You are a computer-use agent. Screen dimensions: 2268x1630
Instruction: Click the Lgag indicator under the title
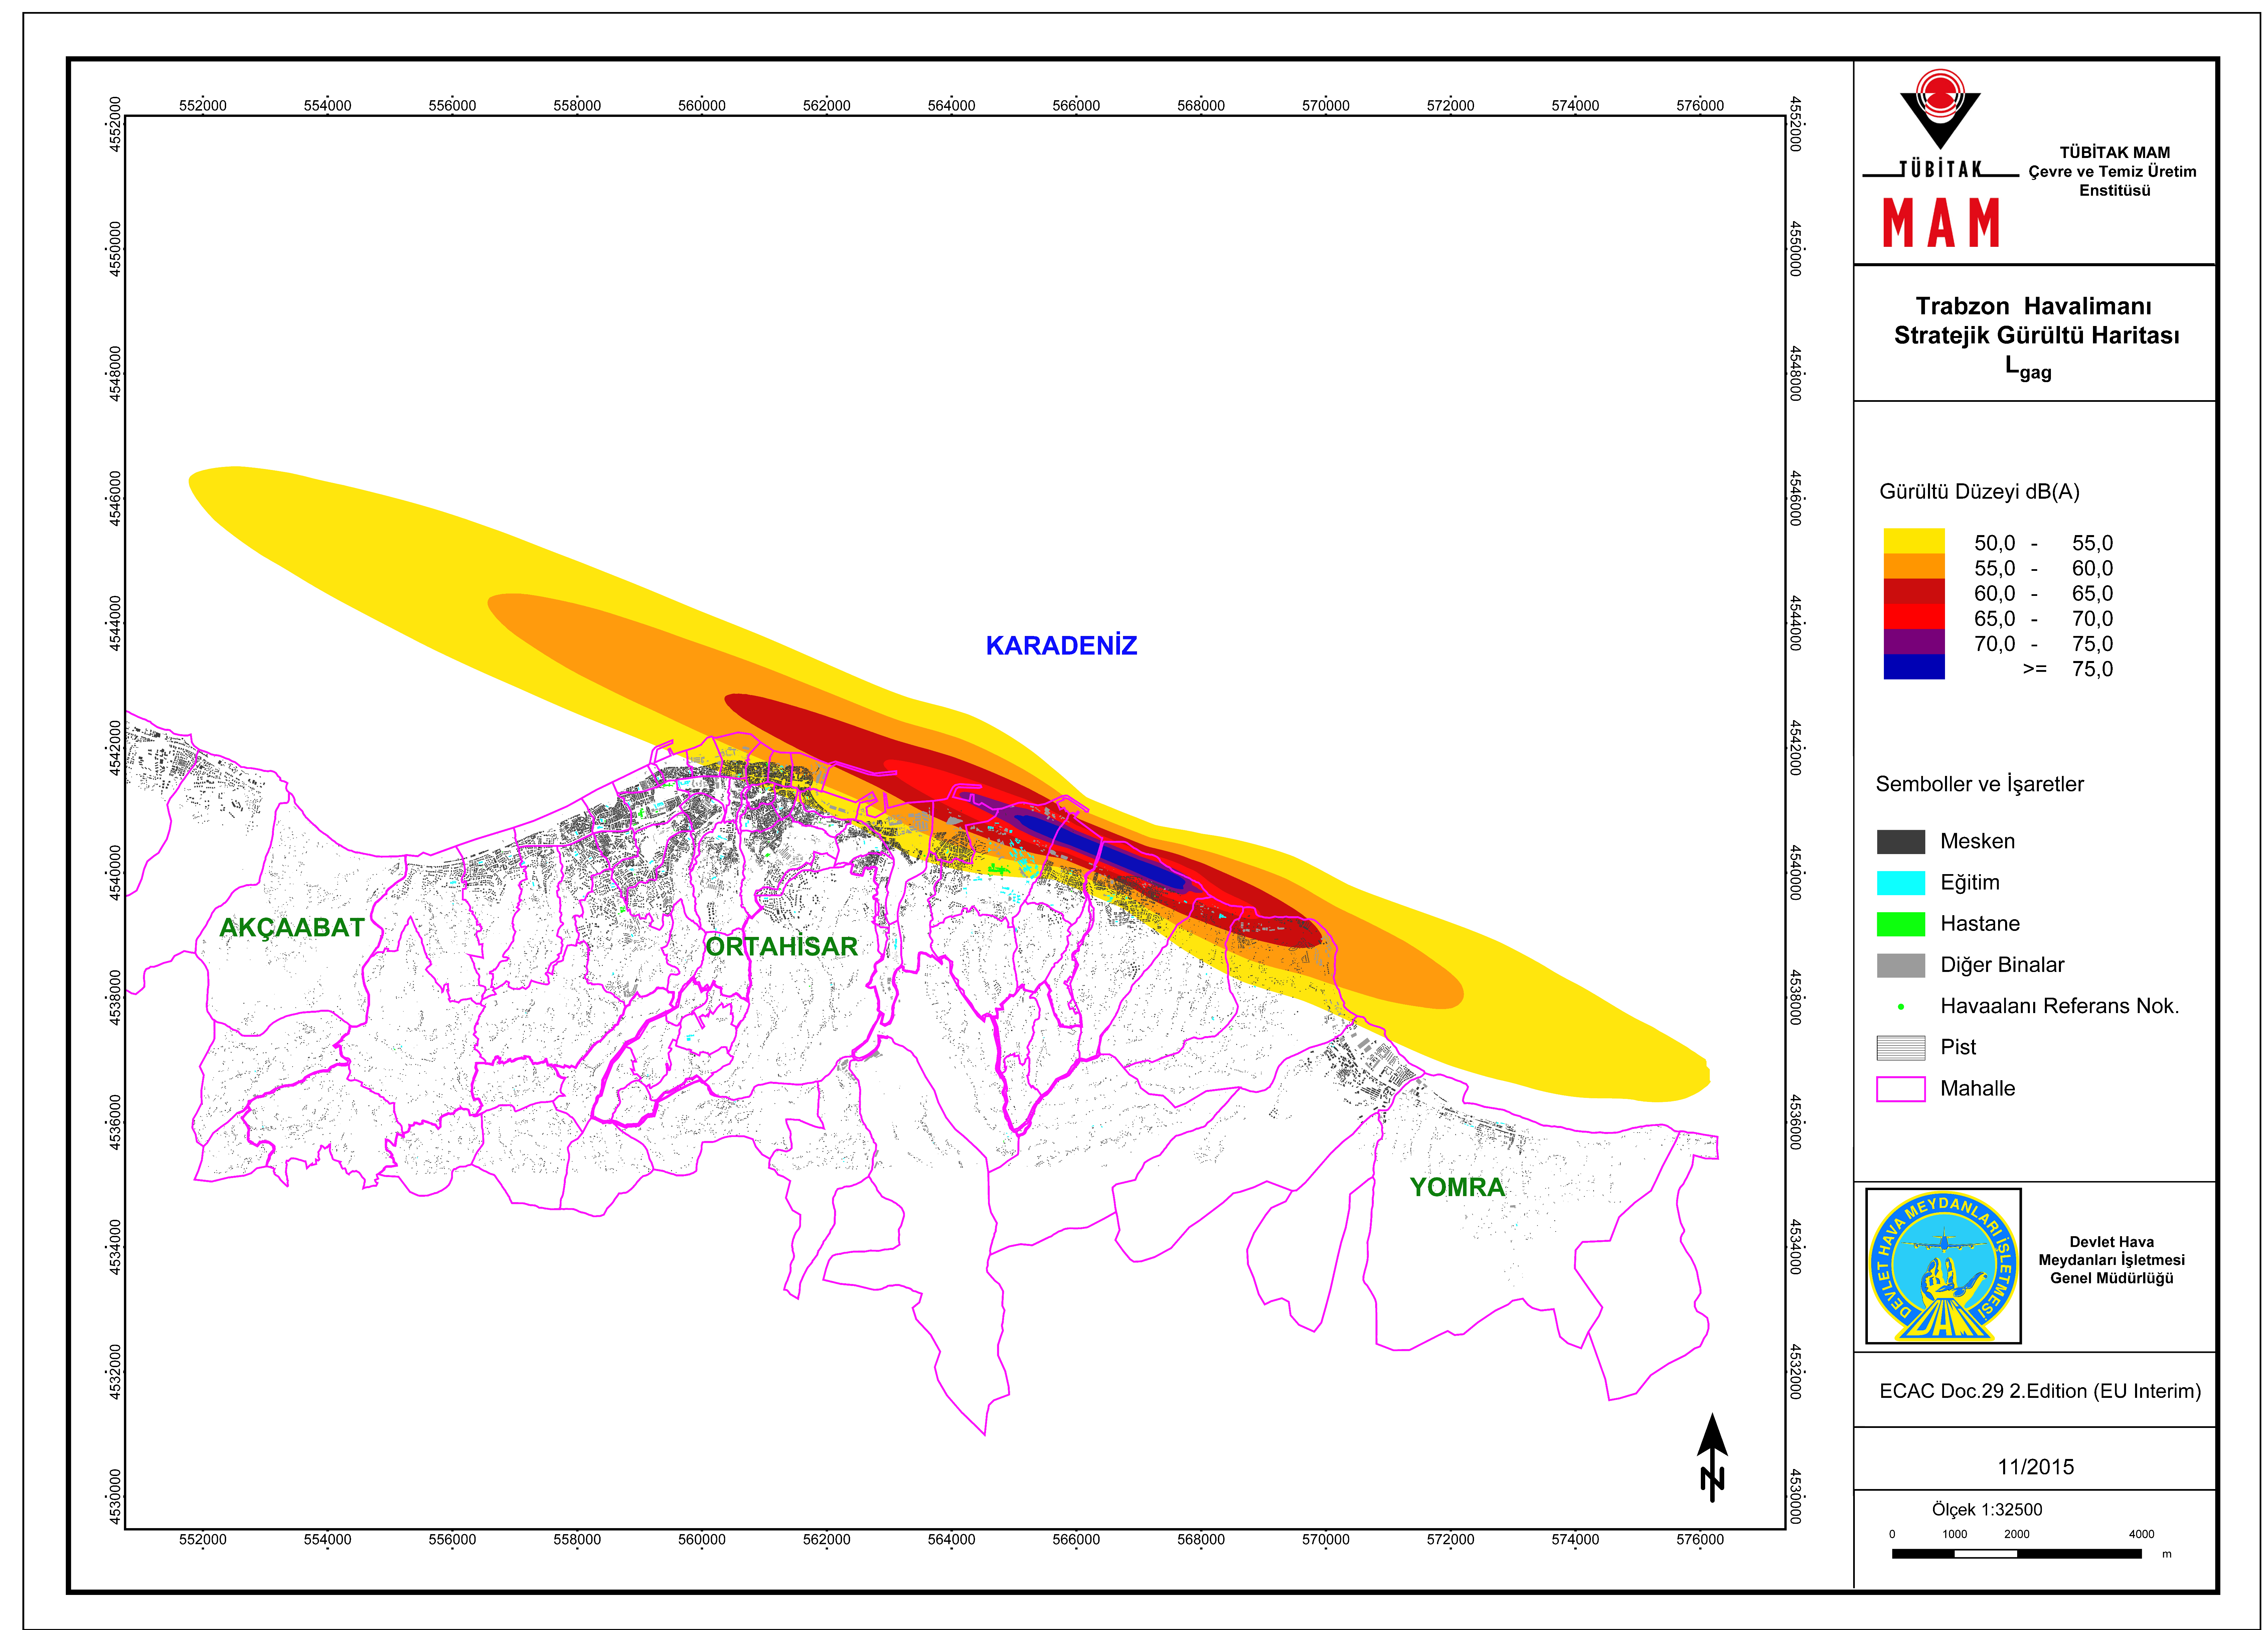pyautogui.click(x=2028, y=368)
